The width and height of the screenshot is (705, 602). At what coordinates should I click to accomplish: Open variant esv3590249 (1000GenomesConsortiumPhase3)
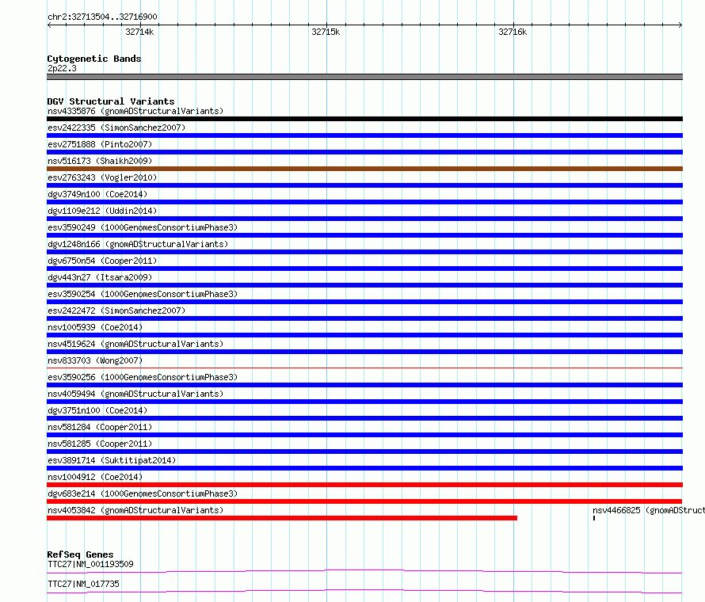143,227
